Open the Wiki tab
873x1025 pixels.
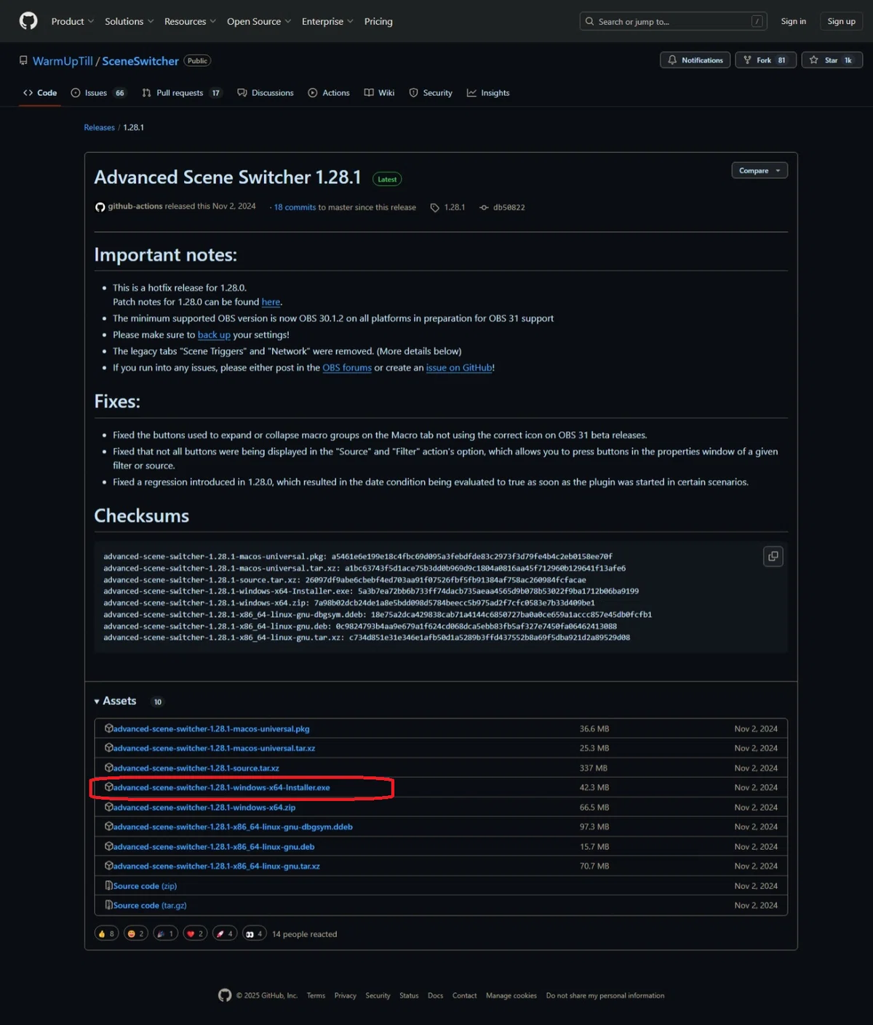point(379,93)
